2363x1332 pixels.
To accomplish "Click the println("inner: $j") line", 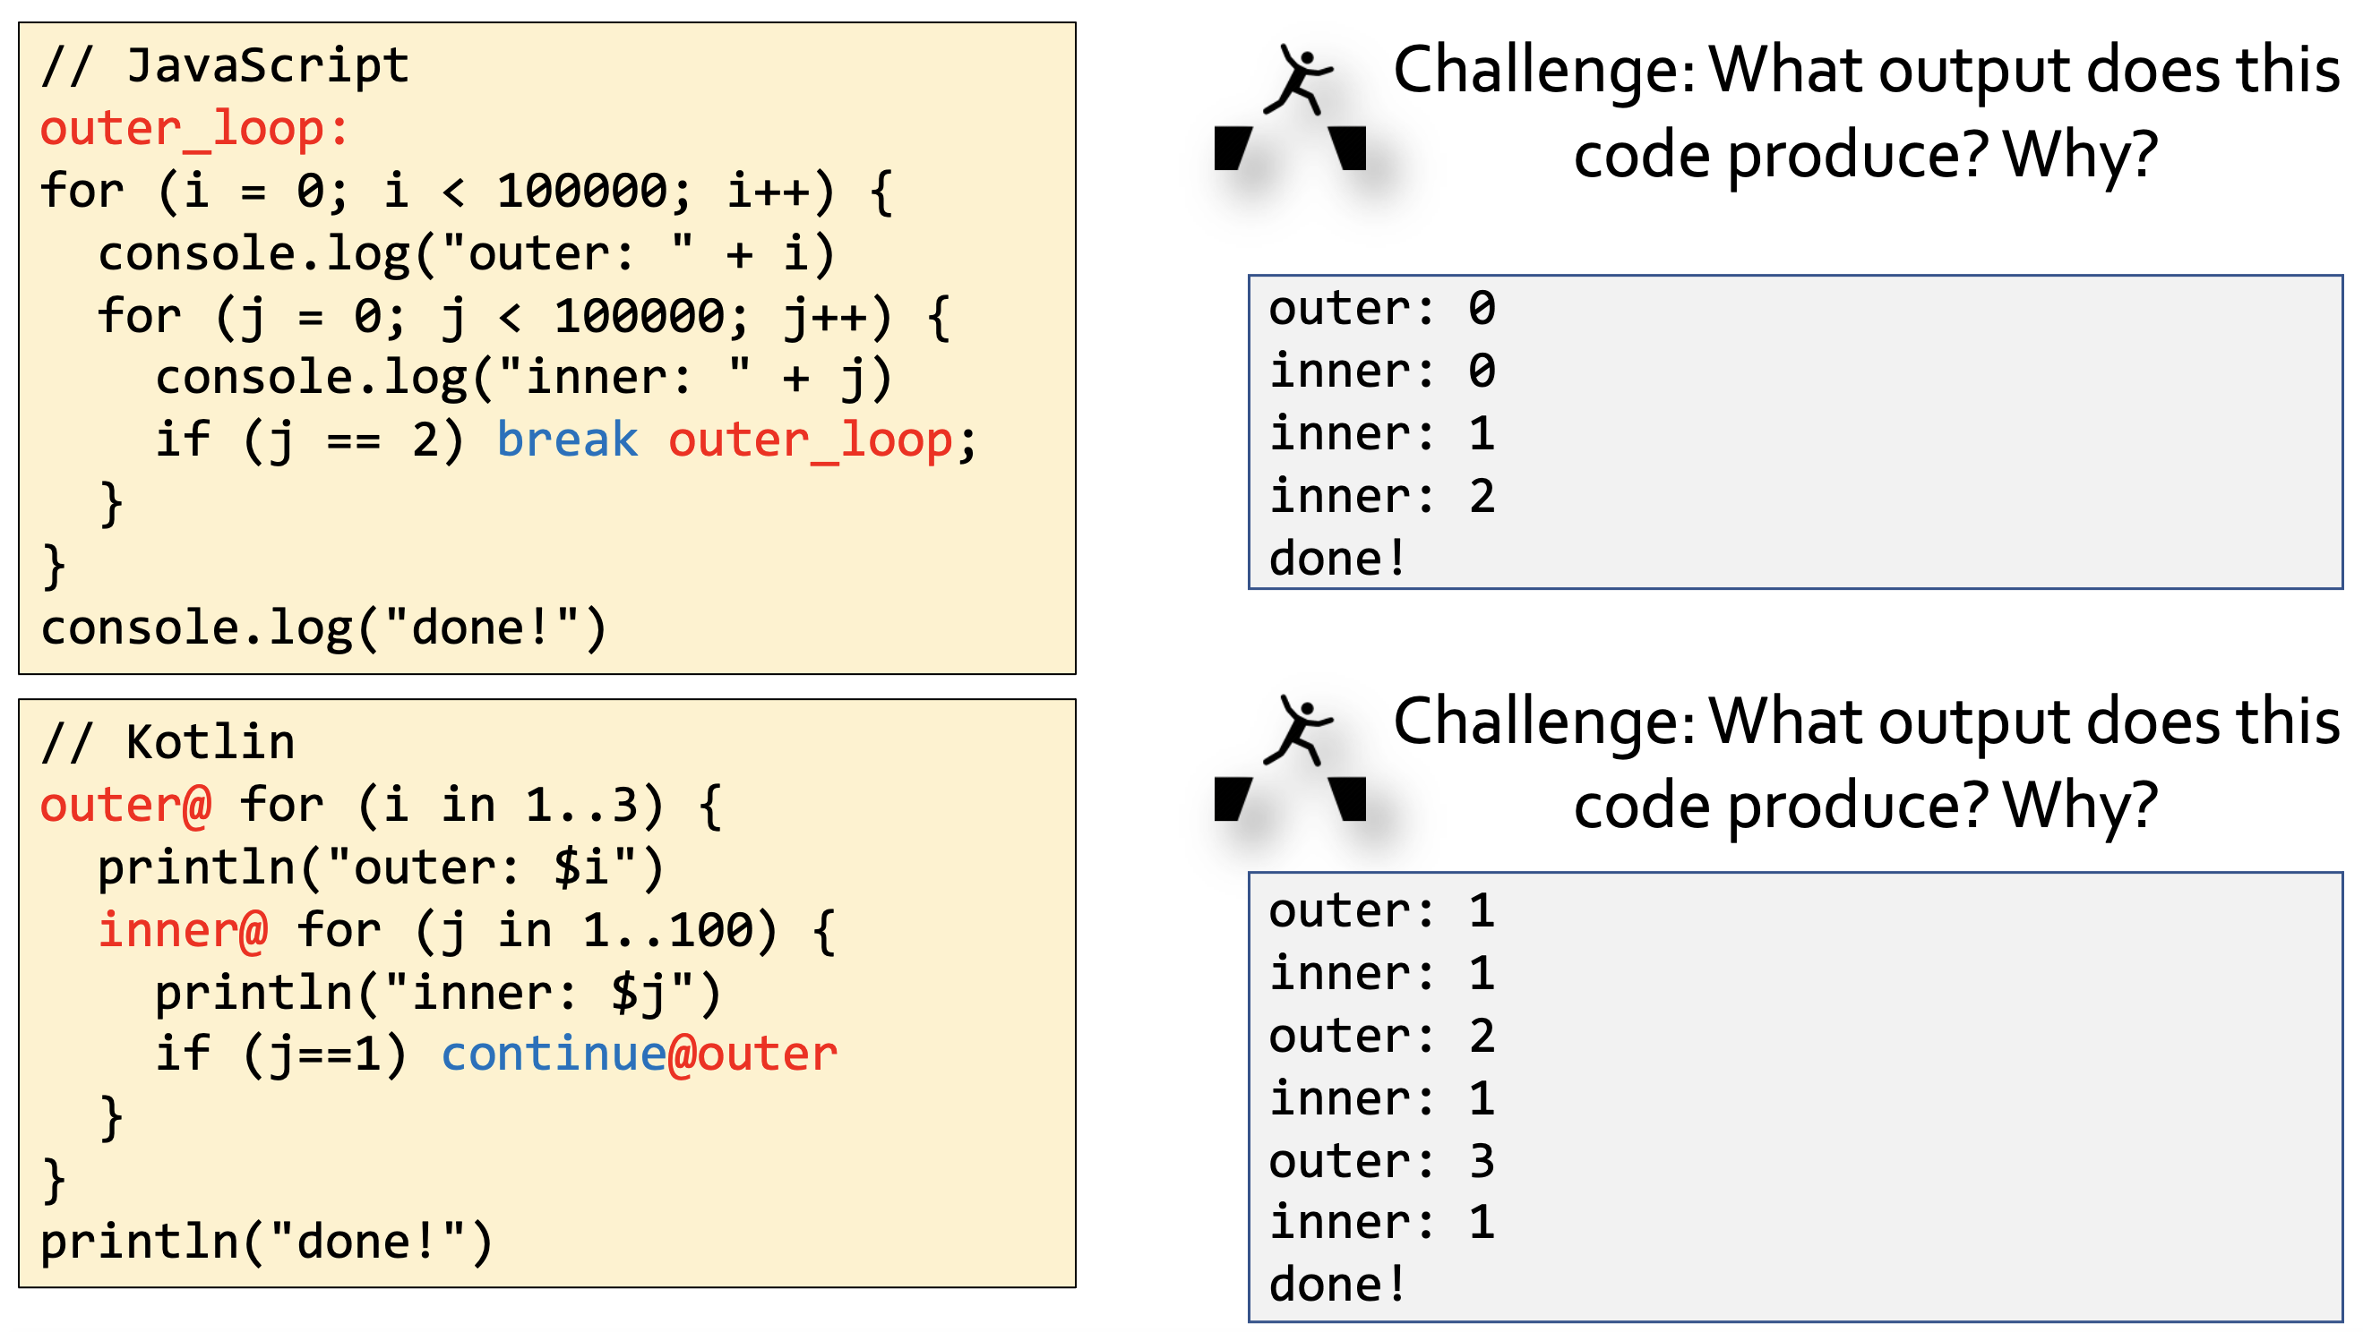I will (x=437, y=993).
